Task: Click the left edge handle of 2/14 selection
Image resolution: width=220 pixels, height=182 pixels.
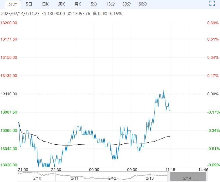Action: tap(169, 176)
